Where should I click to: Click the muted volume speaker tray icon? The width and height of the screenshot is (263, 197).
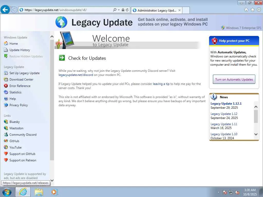pyautogui.click(x=237, y=192)
